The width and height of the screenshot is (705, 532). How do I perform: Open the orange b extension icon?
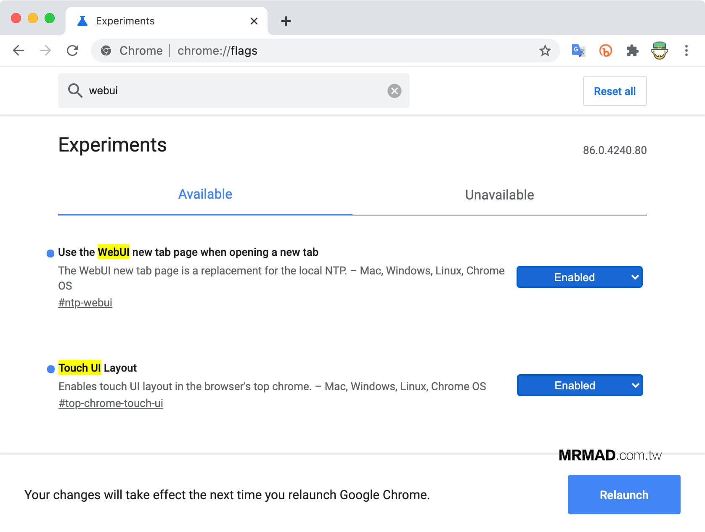tap(605, 51)
